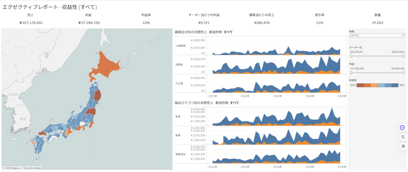Screen dimensions: 408x172
Task: Click the 利益 slider left handle
Action: [x=351, y=73]
